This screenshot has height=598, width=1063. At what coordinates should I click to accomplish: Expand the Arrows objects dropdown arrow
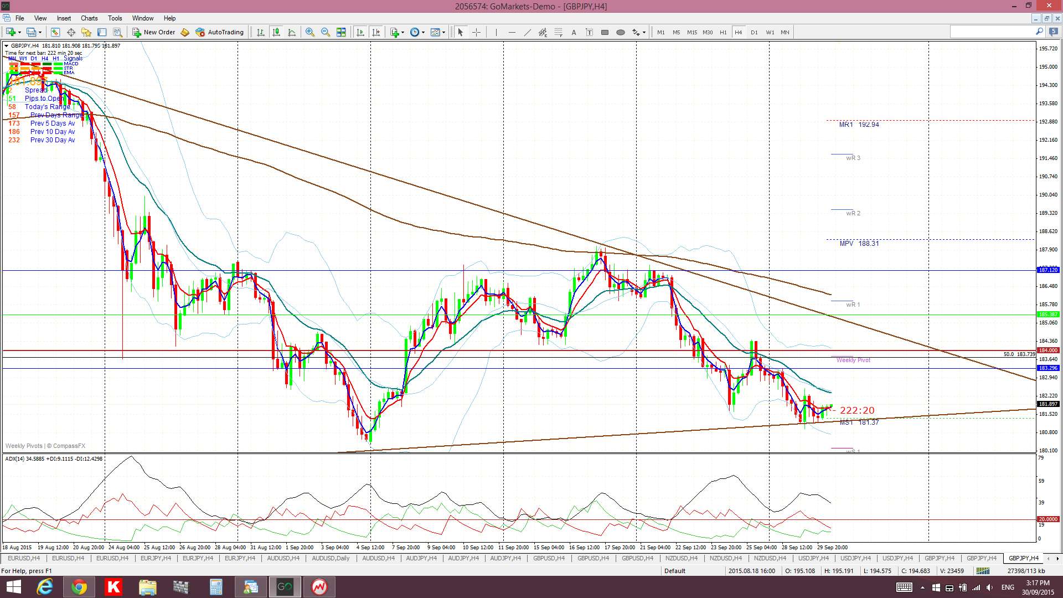[644, 32]
